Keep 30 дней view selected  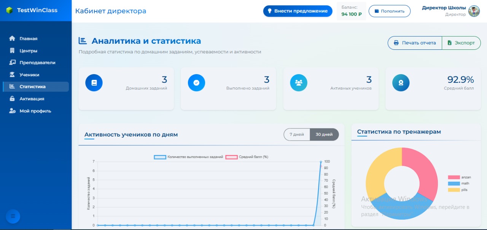tap(324, 134)
